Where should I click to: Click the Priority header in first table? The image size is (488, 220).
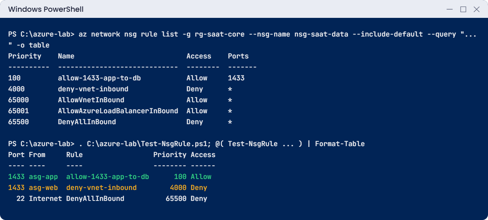pos(25,56)
